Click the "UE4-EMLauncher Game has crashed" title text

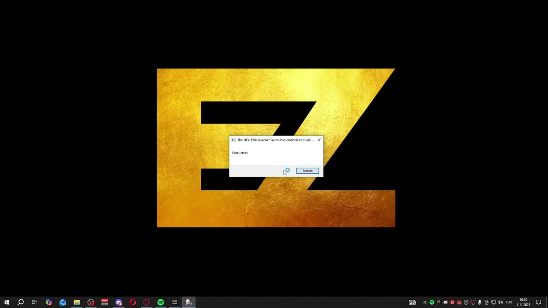point(275,140)
